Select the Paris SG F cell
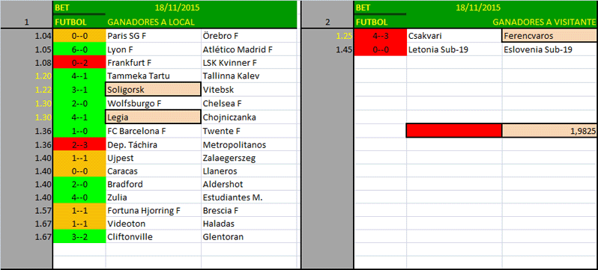 [154, 36]
